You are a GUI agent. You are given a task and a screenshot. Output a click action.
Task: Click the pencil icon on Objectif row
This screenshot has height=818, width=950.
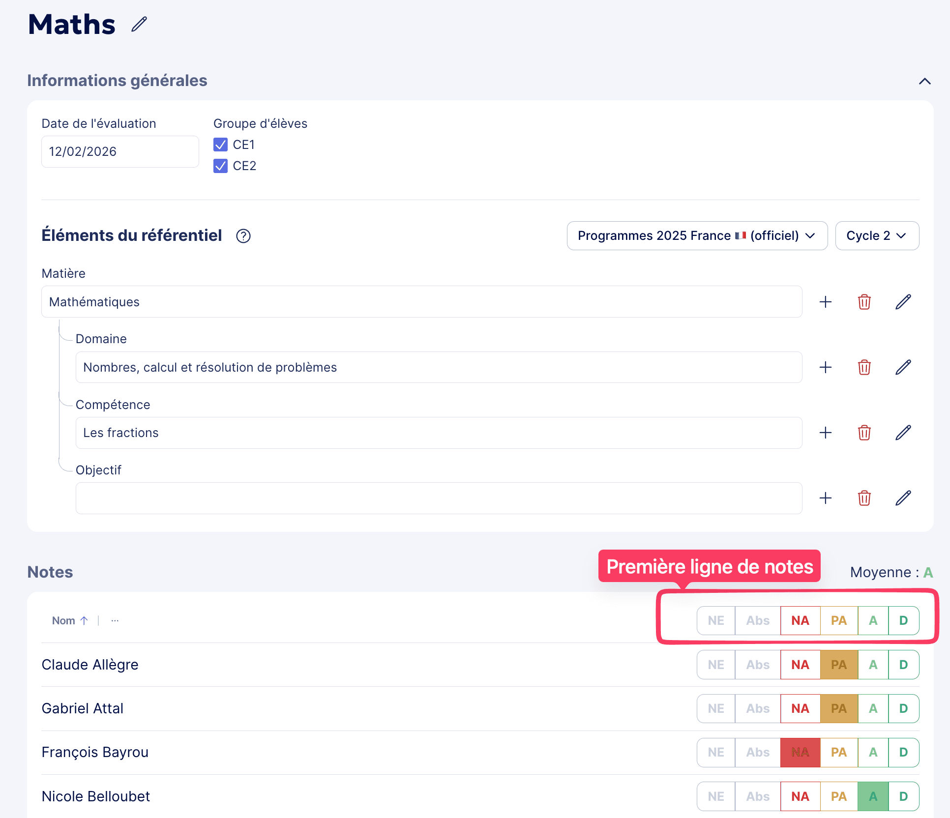tap(903, 498)
